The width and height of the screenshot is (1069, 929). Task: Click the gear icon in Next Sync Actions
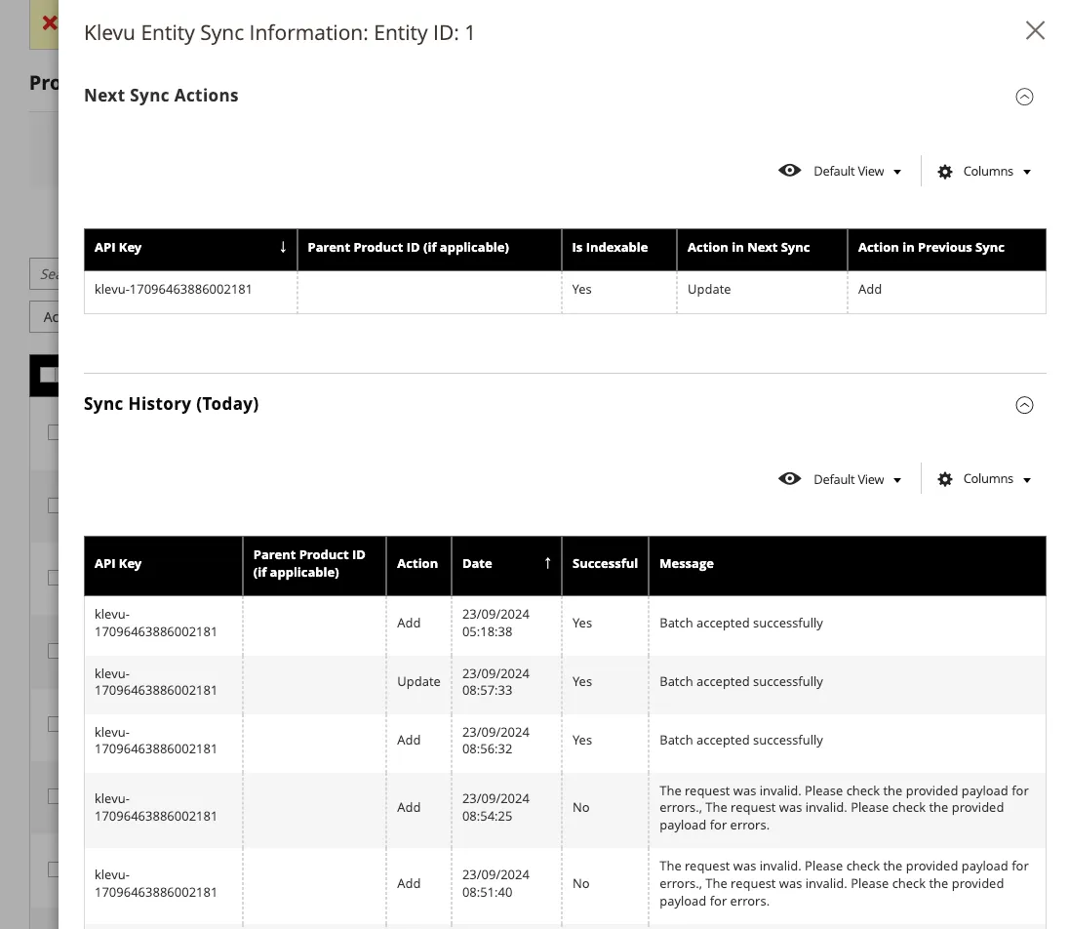click(945, 172)
